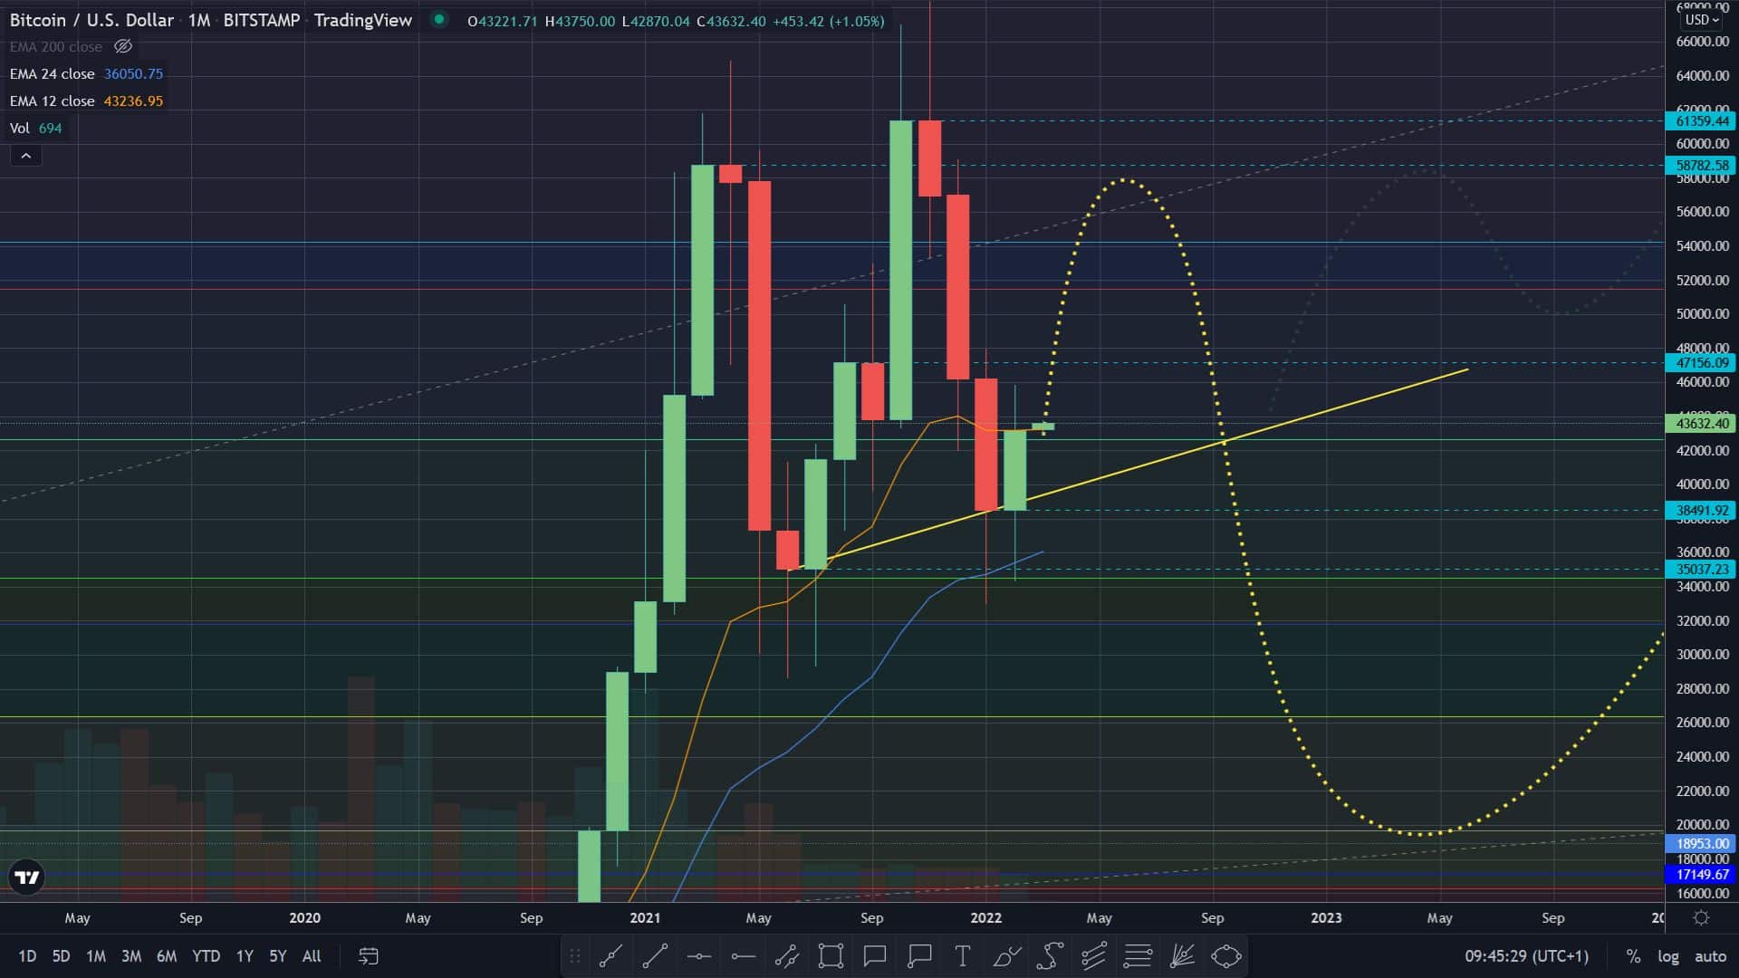The image size is (1739, 978).
Task: Click the open price value 43221.71
Action: coord(507,21)
